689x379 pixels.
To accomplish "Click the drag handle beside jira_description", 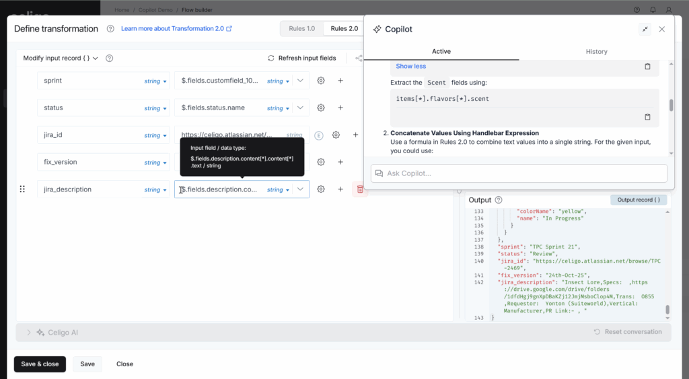I will tap(22, 189).
